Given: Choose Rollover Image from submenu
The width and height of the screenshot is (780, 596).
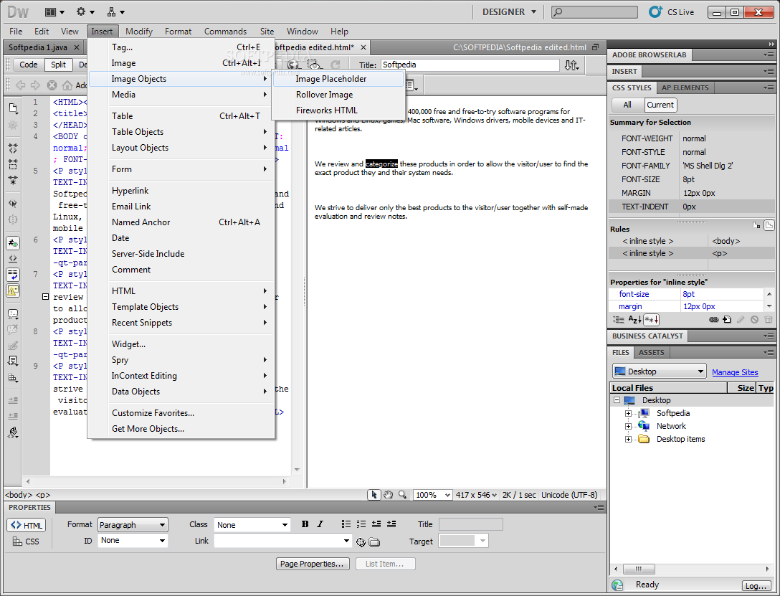Looking at the screenshot, I should pyautogui.click(x=338, y=95).
